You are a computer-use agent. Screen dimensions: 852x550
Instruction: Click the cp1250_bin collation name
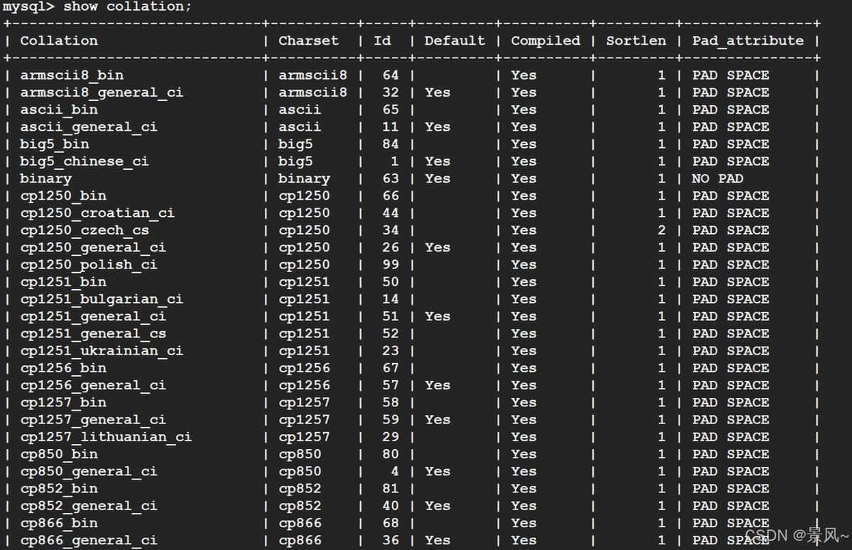tap(63, 195)
